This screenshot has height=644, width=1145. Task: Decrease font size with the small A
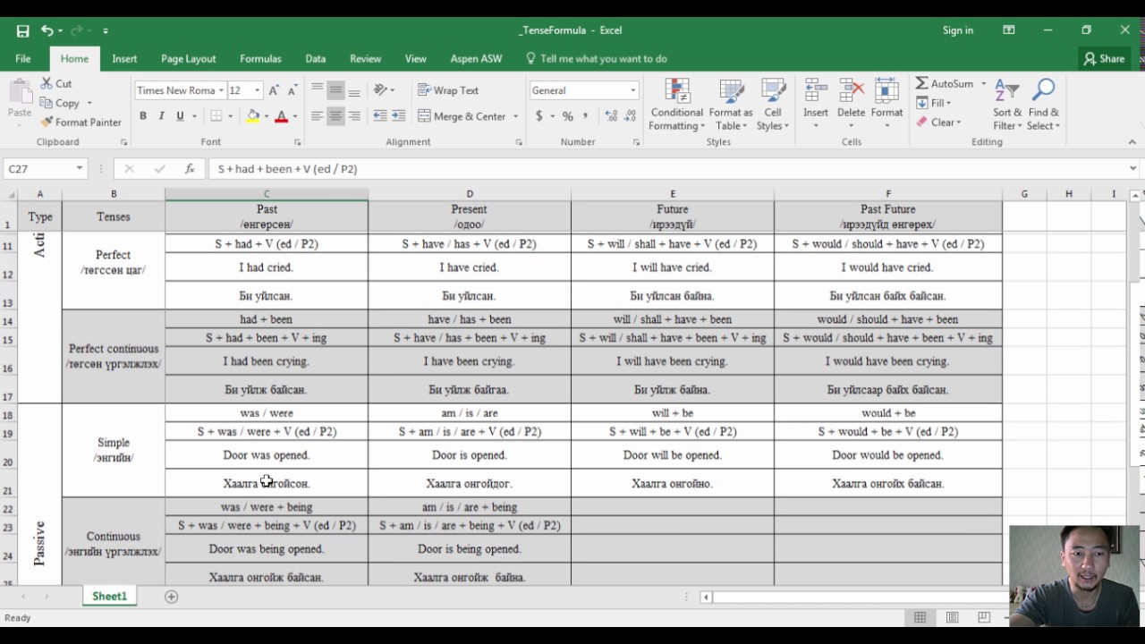pyautogui.click(x=293, y=90)
